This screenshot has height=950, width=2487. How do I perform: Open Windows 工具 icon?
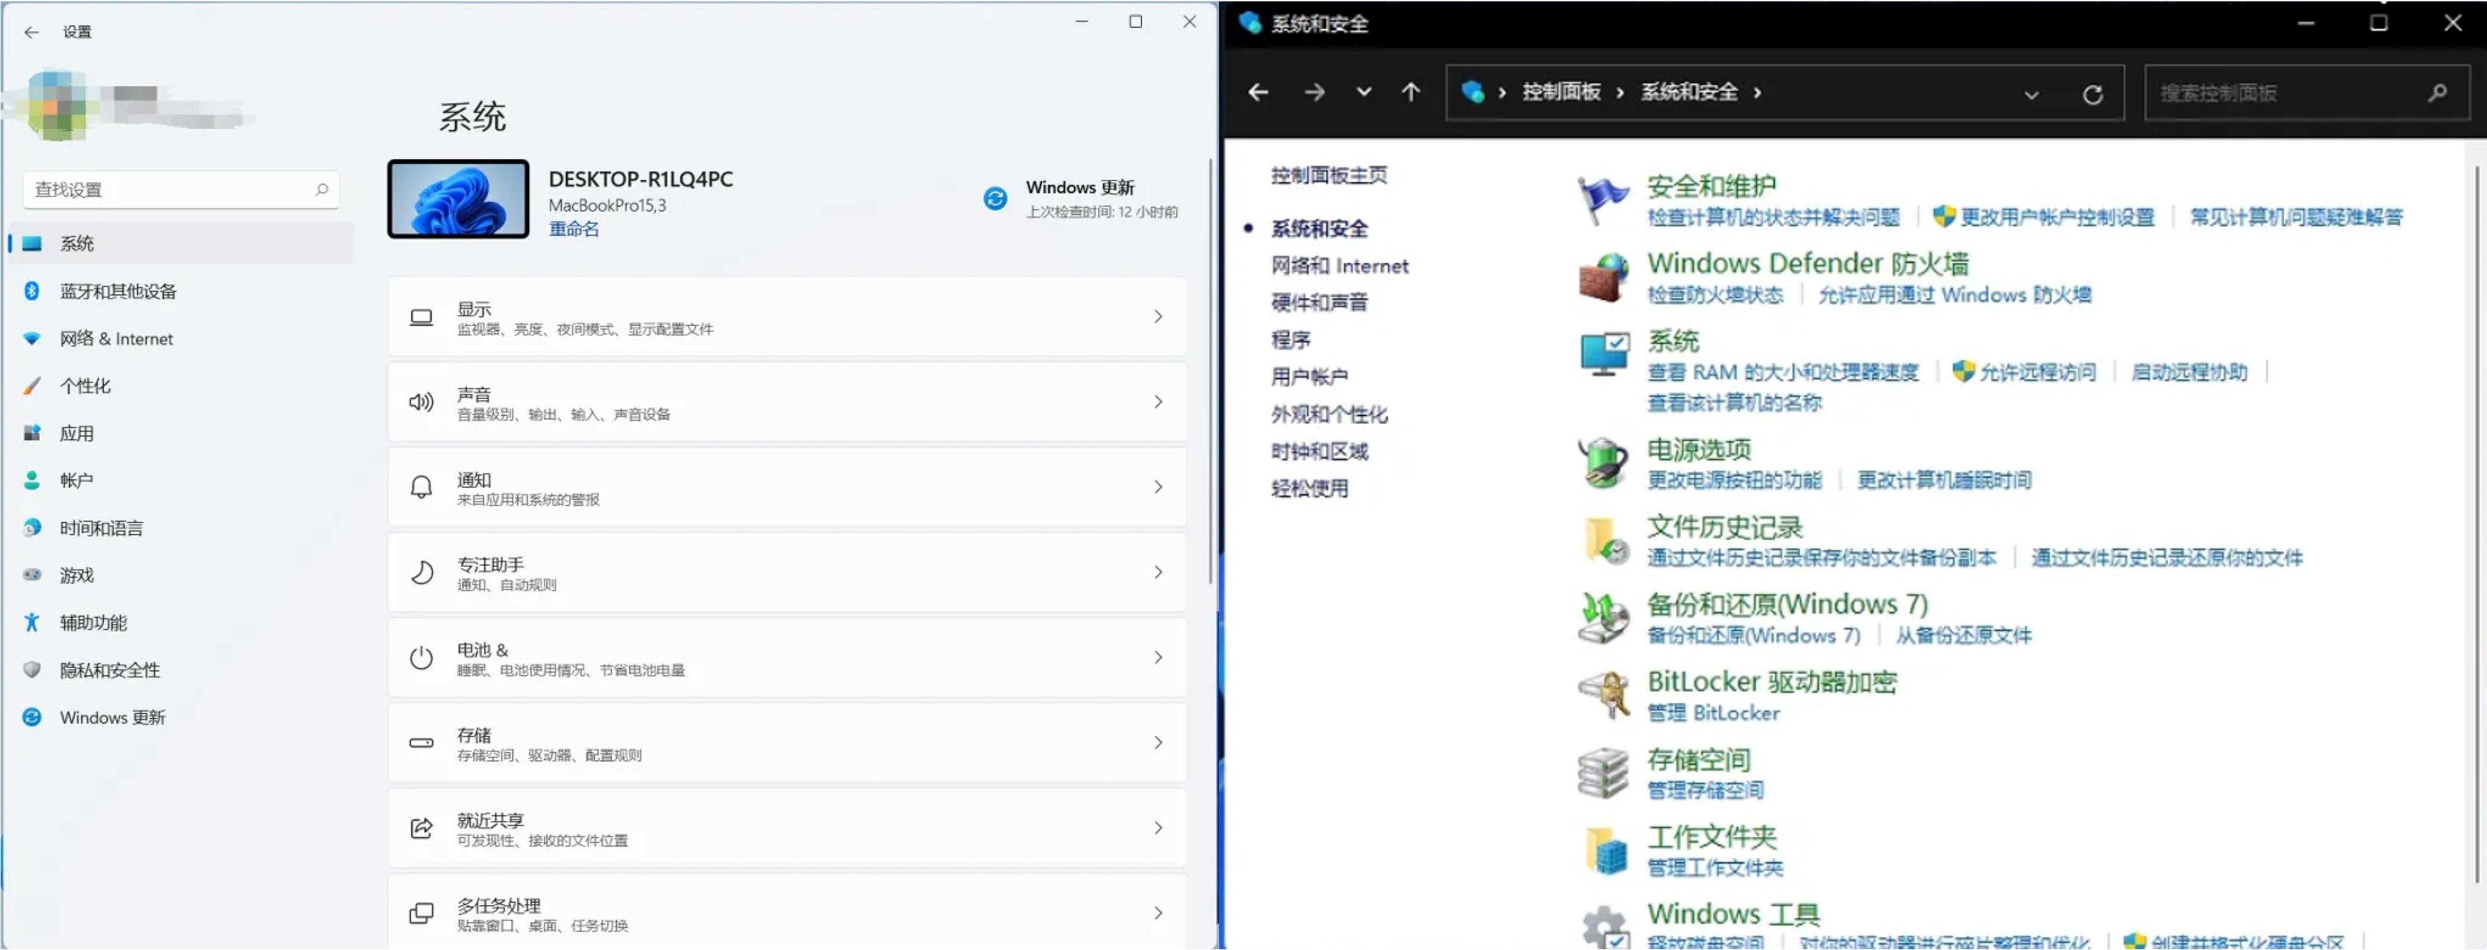pos(1606,924)
